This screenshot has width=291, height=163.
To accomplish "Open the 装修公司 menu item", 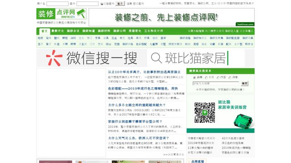I will coord(120,31).
